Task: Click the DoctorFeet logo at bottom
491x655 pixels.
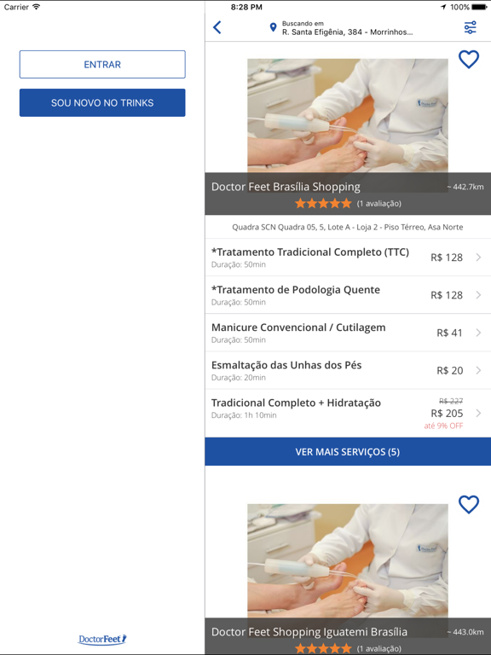Action: coord(102,639)
